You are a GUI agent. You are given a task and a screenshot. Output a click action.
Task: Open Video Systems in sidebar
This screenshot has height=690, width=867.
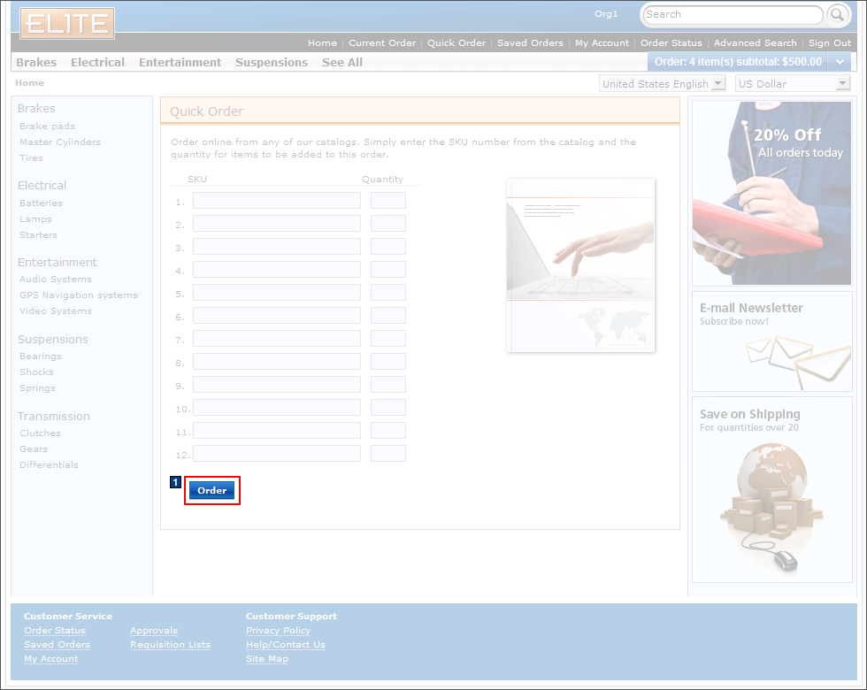(x=56, y=311)
